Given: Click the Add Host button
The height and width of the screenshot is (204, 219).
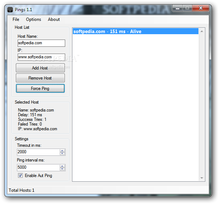Looking at the screenshot, I should 40,68.
